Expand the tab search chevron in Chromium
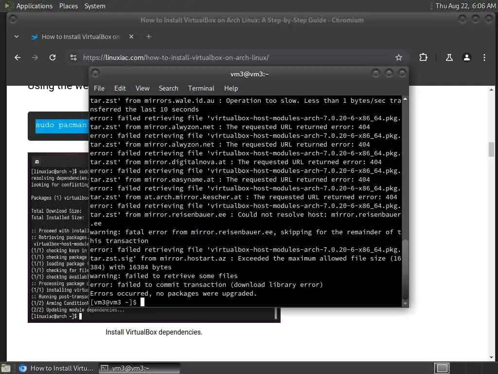The width and height of the screenshot is (498, 374). click(17, 37)
